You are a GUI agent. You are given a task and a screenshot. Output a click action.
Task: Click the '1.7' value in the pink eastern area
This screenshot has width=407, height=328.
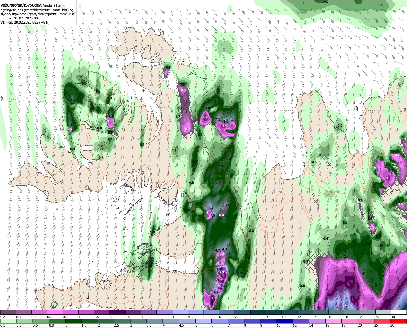[388, 178]
